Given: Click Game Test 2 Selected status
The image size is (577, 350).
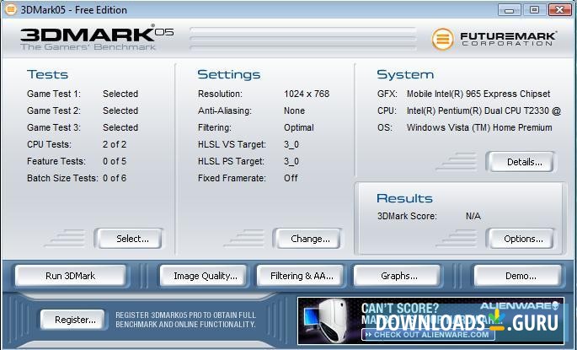Looking at the screenshot, I should pyautogui.click(x=120, y=110).
